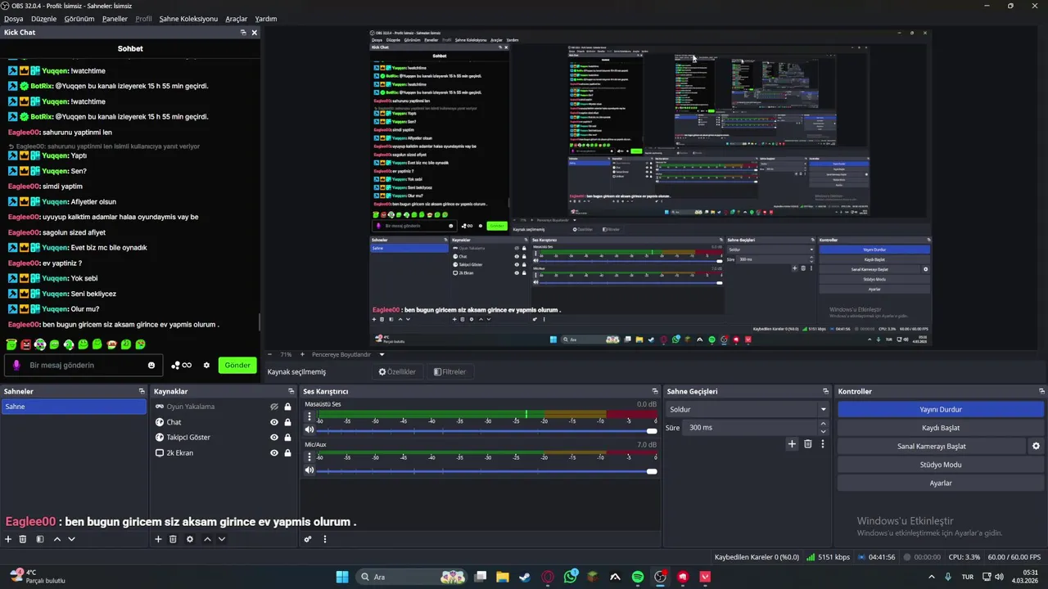Remove scene transition via trash icon
The height and width of the screenshot is (589, 1048).
tap(807, 444)
